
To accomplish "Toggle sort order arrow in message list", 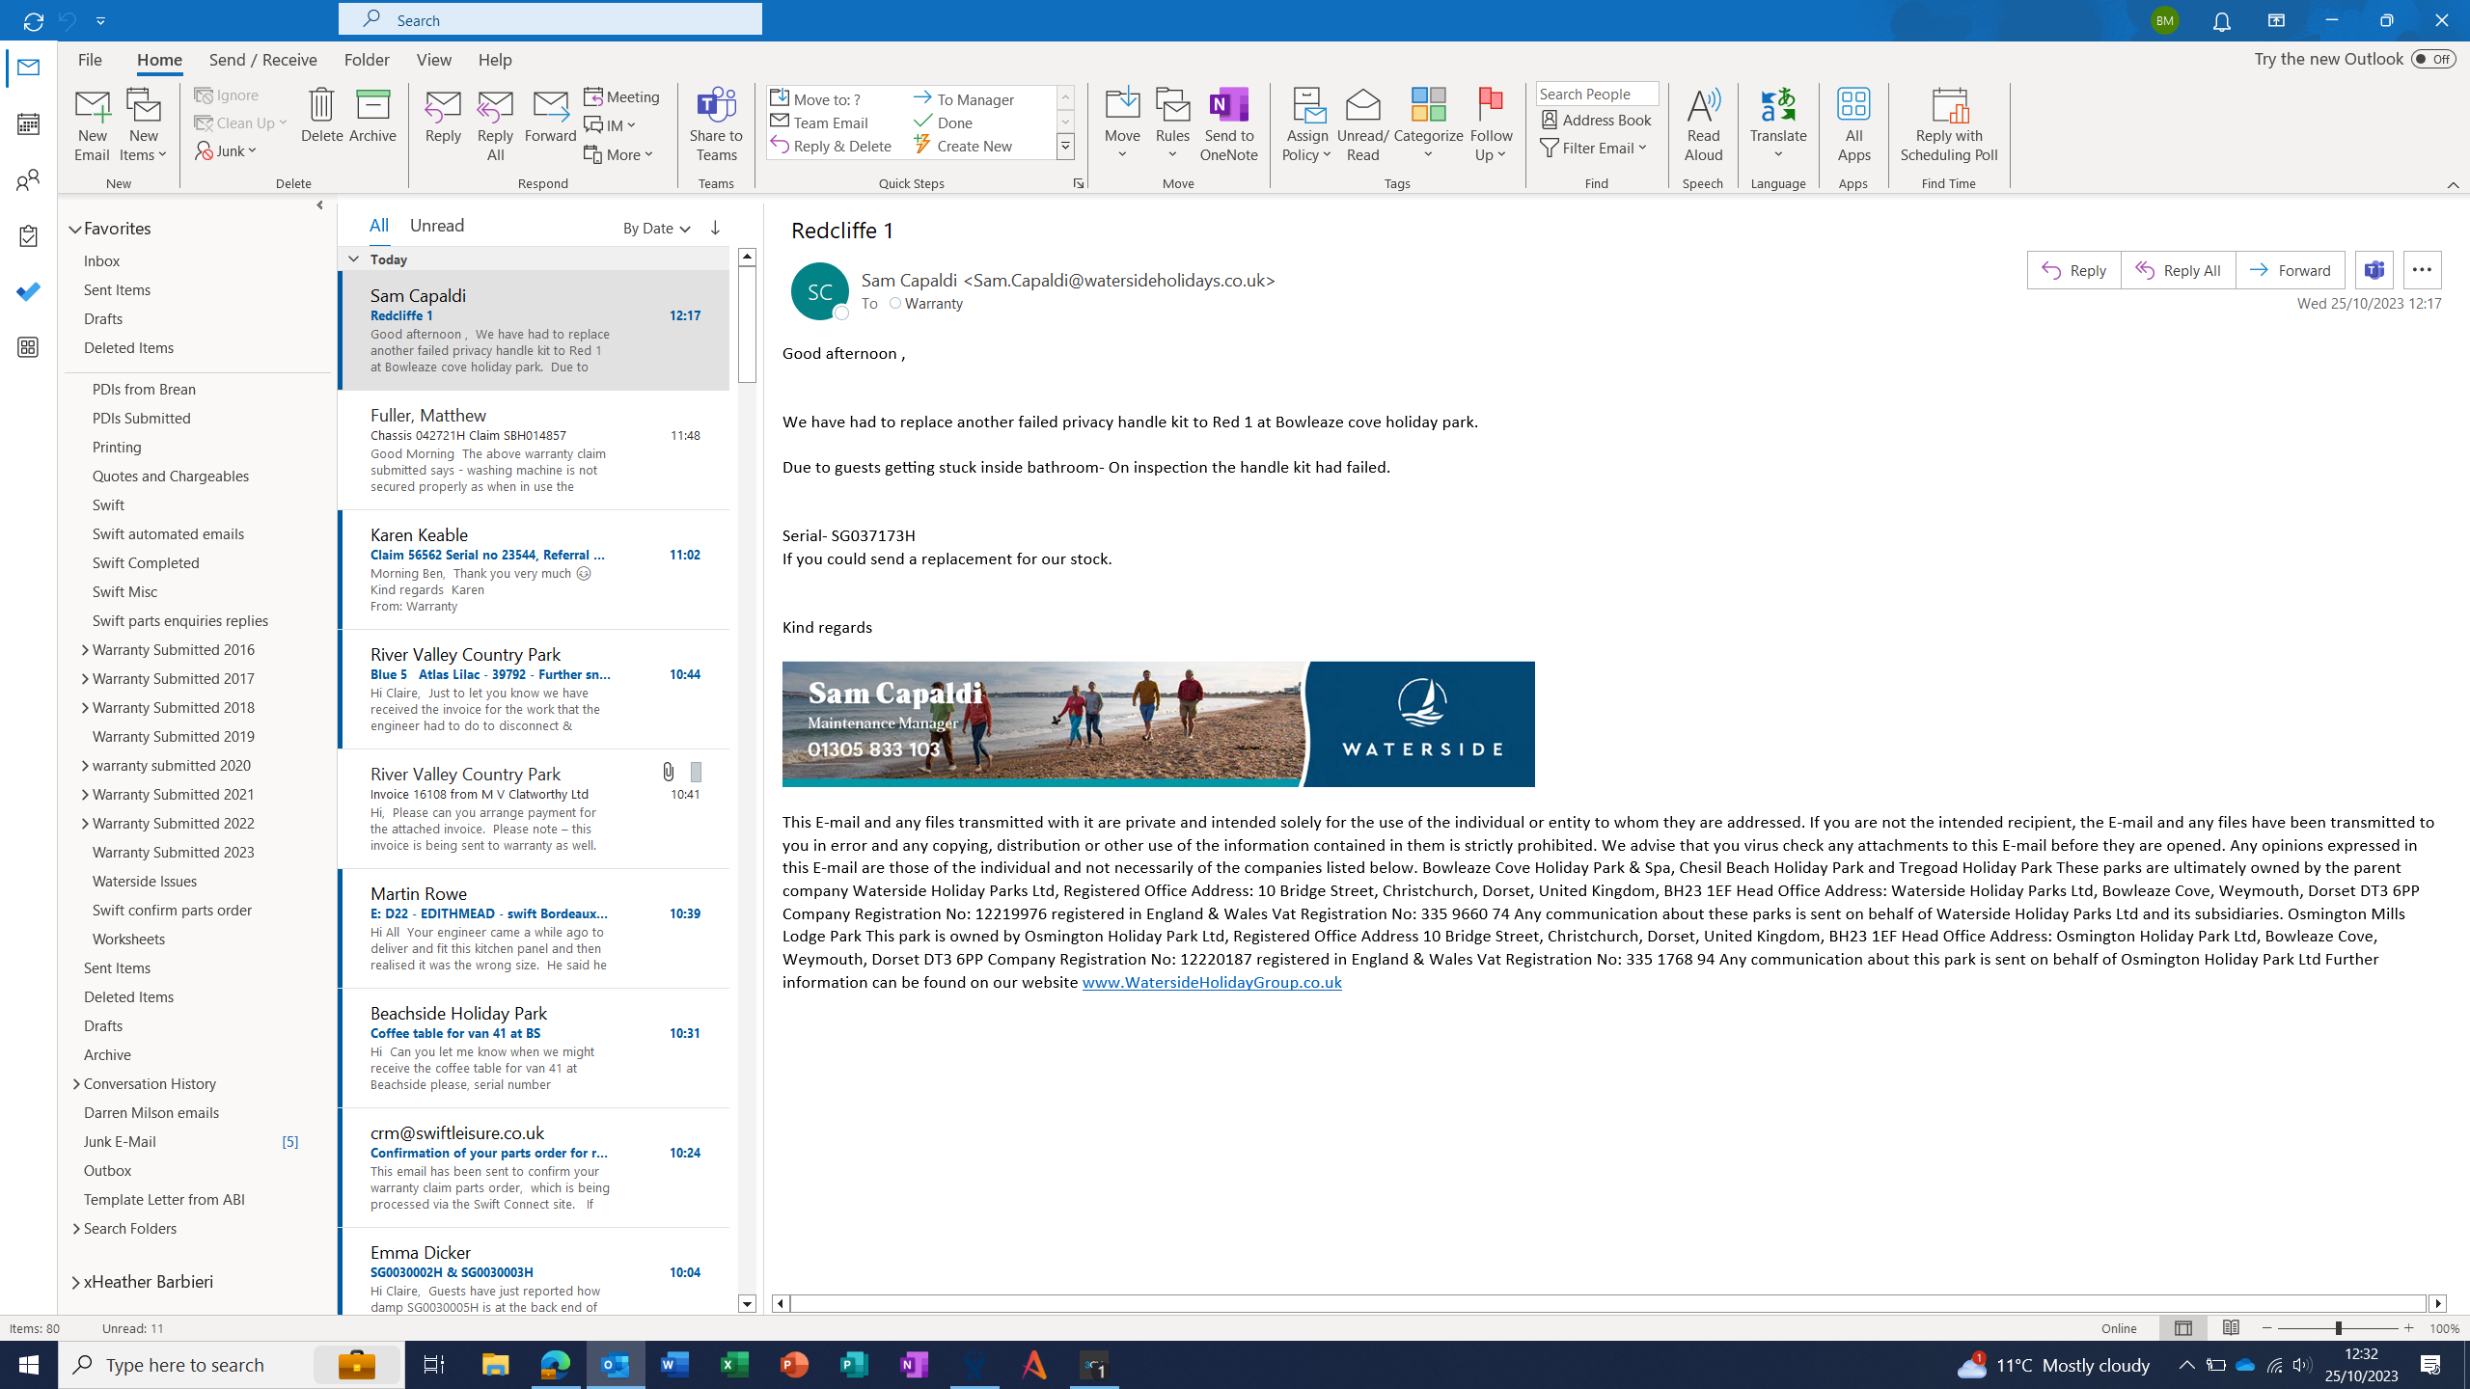I will pyautogui.click(x=715, y=228).
